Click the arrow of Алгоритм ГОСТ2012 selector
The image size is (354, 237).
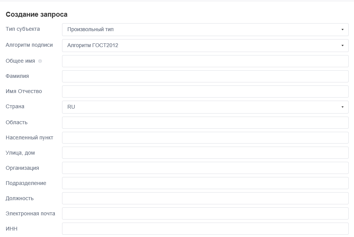point(342,46)
